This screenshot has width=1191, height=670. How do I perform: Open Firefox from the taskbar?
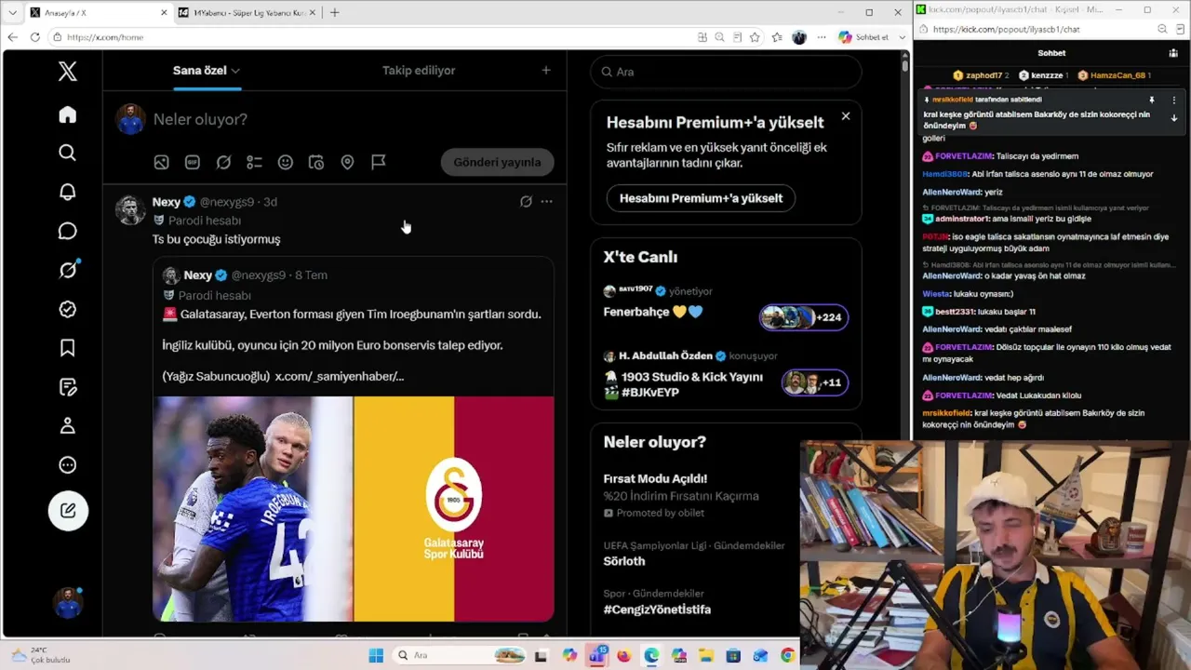coord(623,656)
